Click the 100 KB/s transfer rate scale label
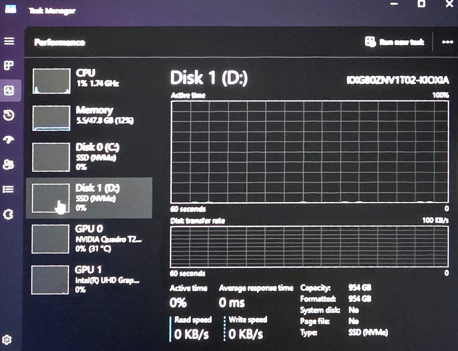Image resolution: width=458 pixels, height=351 pixels. (x=435, y=220)
